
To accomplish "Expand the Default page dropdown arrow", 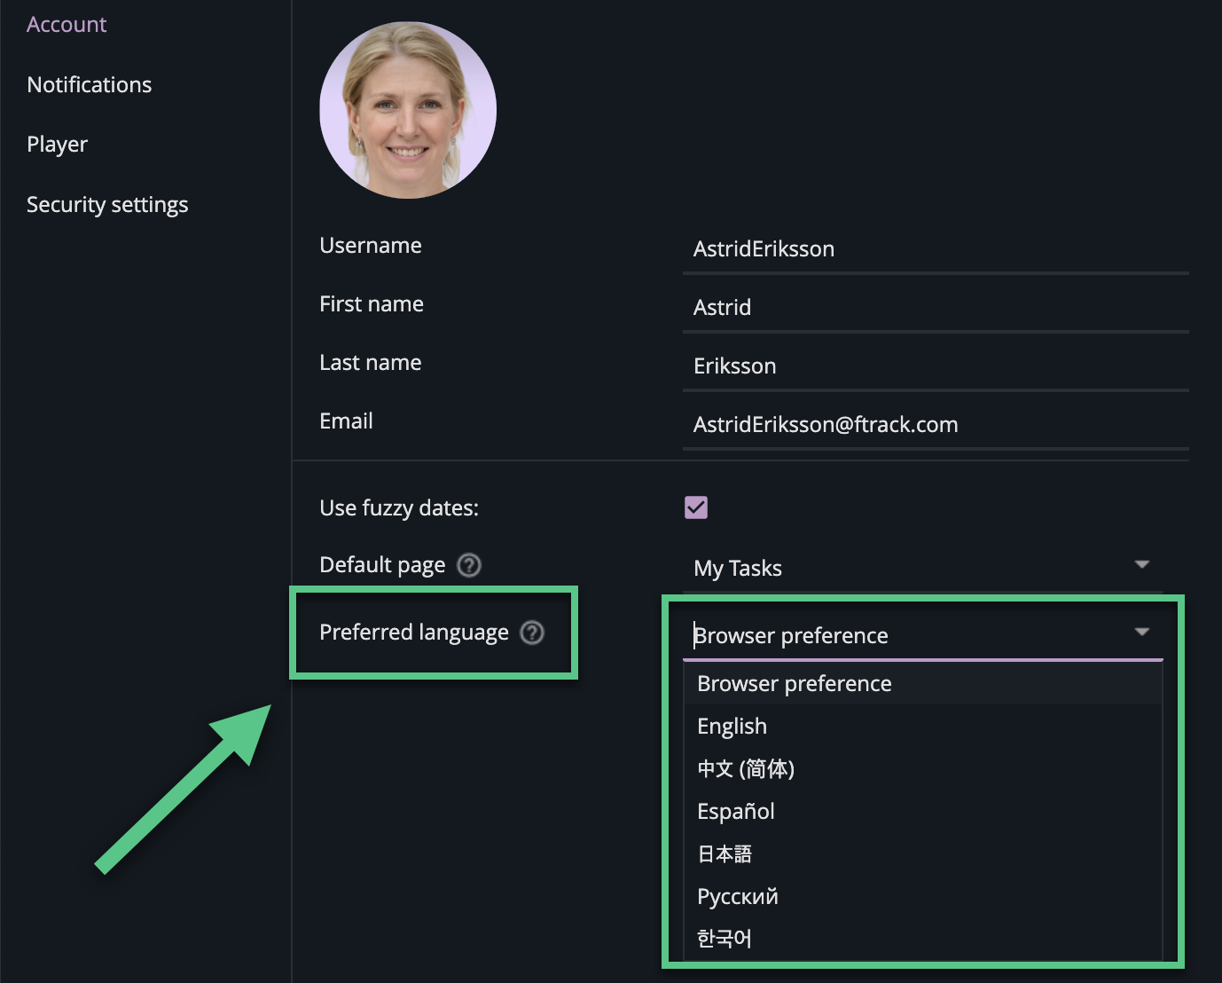I will [1141, 565].
